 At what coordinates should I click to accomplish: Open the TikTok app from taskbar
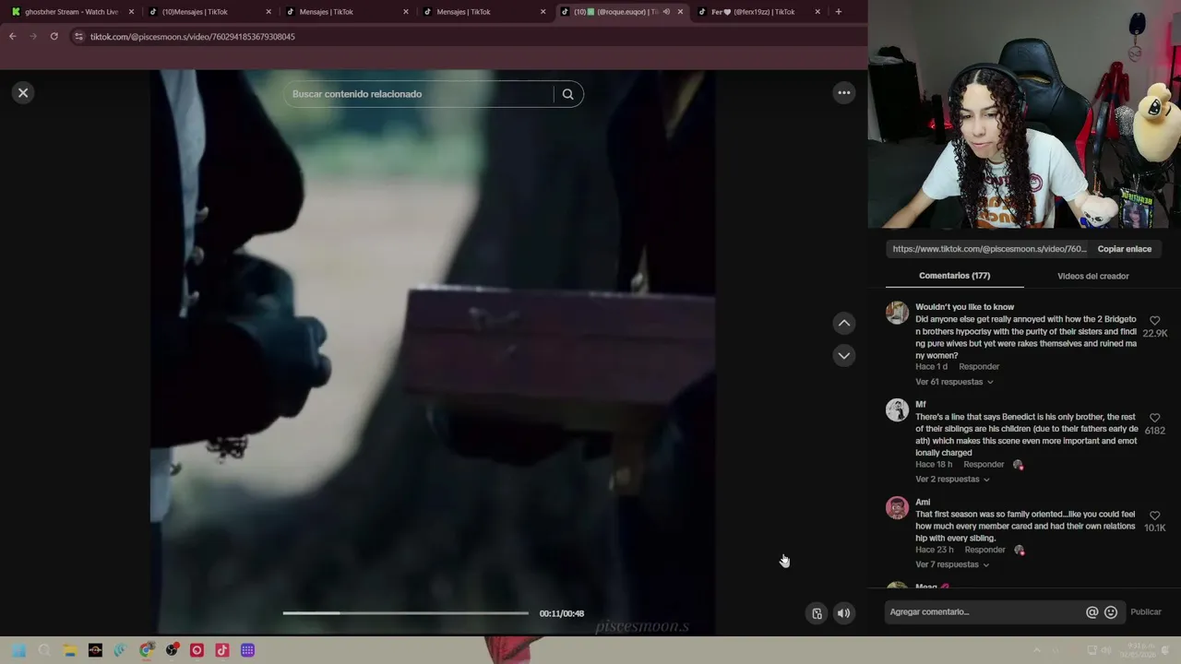[222, 650]
